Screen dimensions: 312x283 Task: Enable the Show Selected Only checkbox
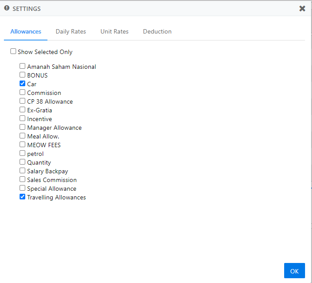tap(13, 51)
